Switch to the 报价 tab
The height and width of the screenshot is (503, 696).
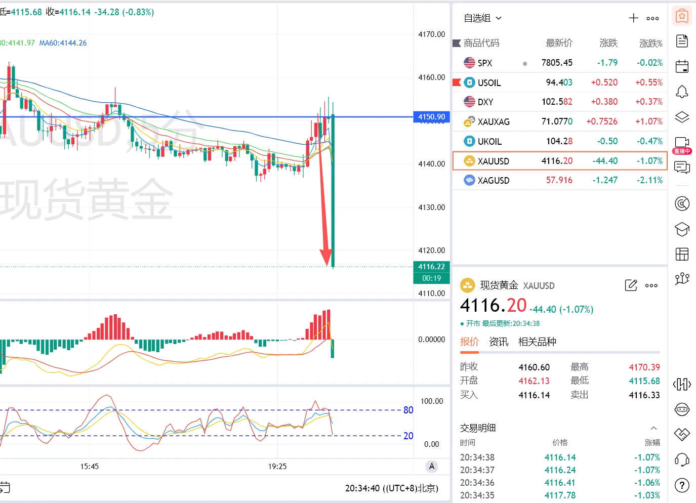(469, 342)
